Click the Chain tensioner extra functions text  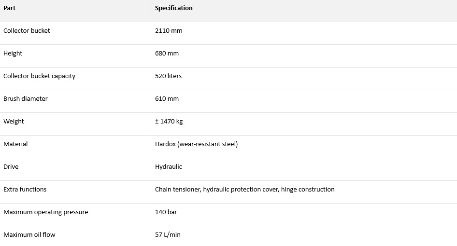point(245,190)
